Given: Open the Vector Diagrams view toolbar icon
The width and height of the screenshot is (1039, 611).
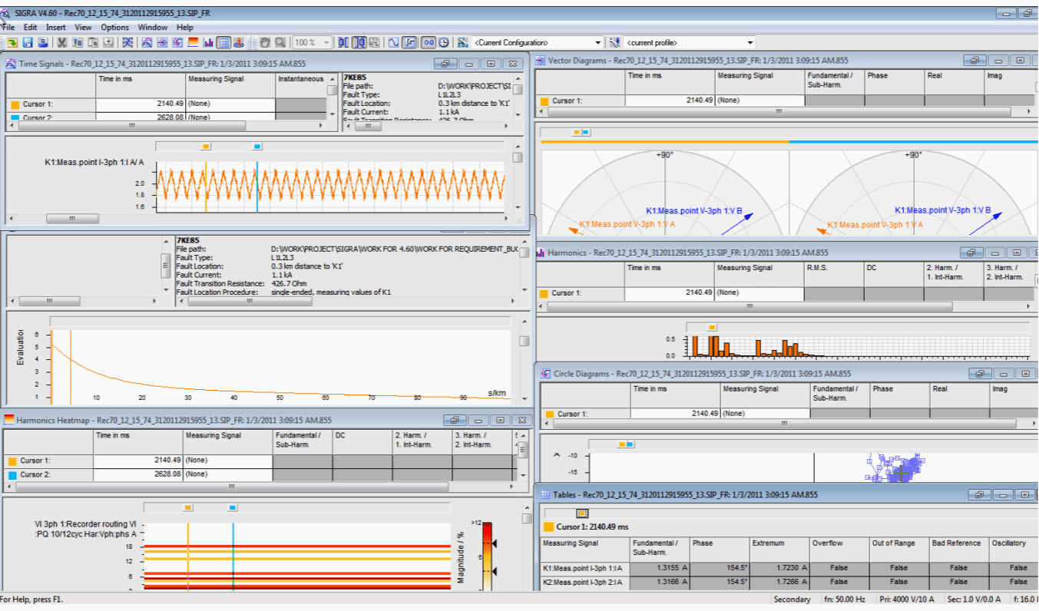Looking at the screenshot, I should 162,43.
